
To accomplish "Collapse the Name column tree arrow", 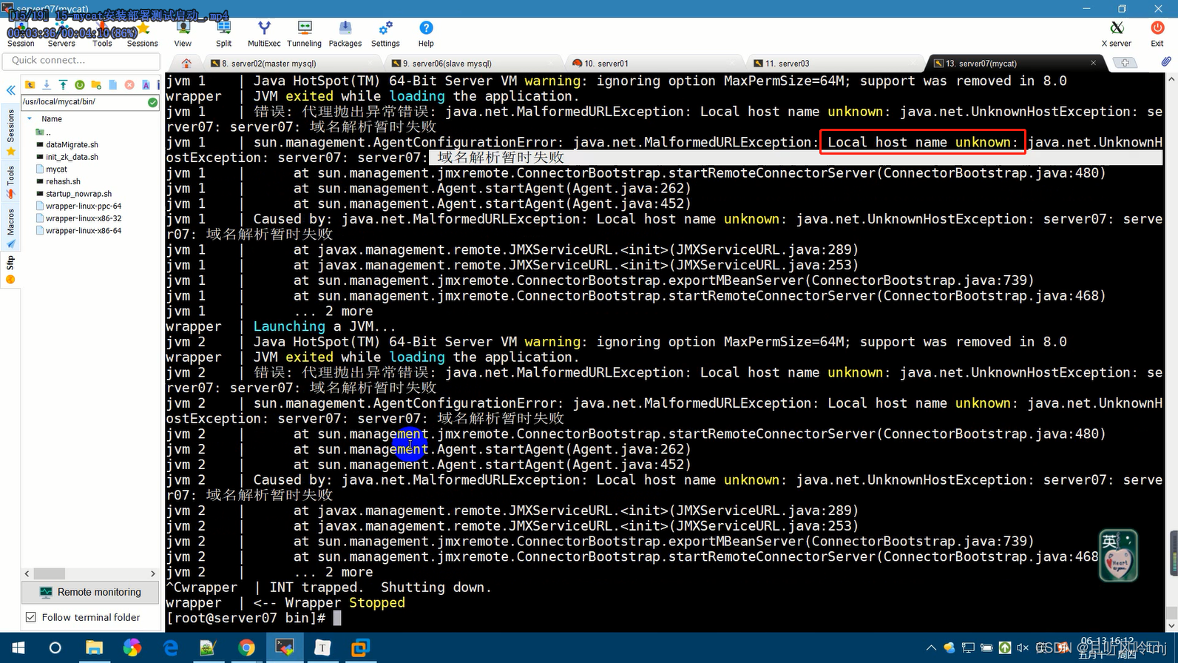I will 30,119.
